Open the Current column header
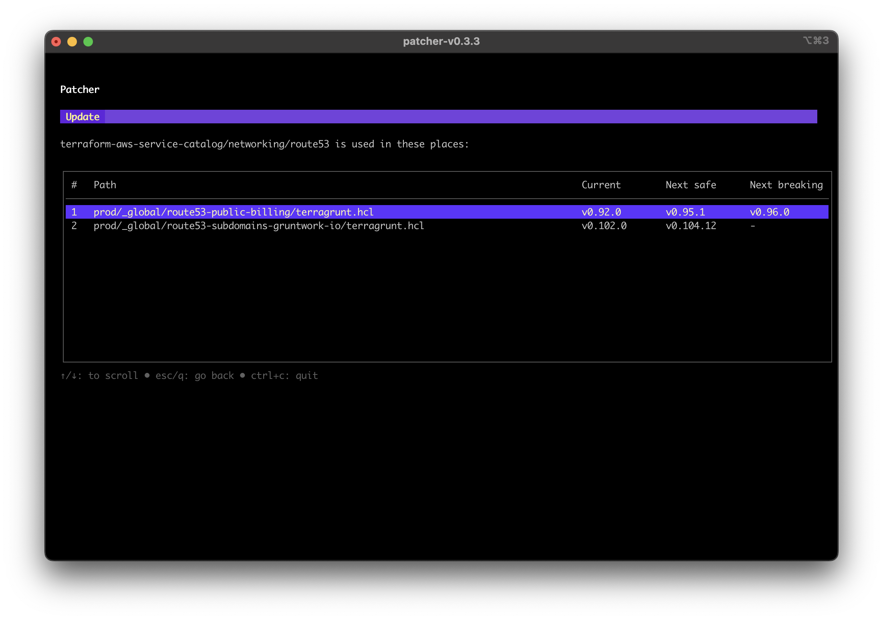Screen dimensions: 883x620 point(601,185)
